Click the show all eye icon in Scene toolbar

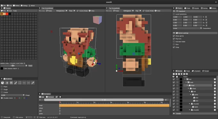click(184, 74)
